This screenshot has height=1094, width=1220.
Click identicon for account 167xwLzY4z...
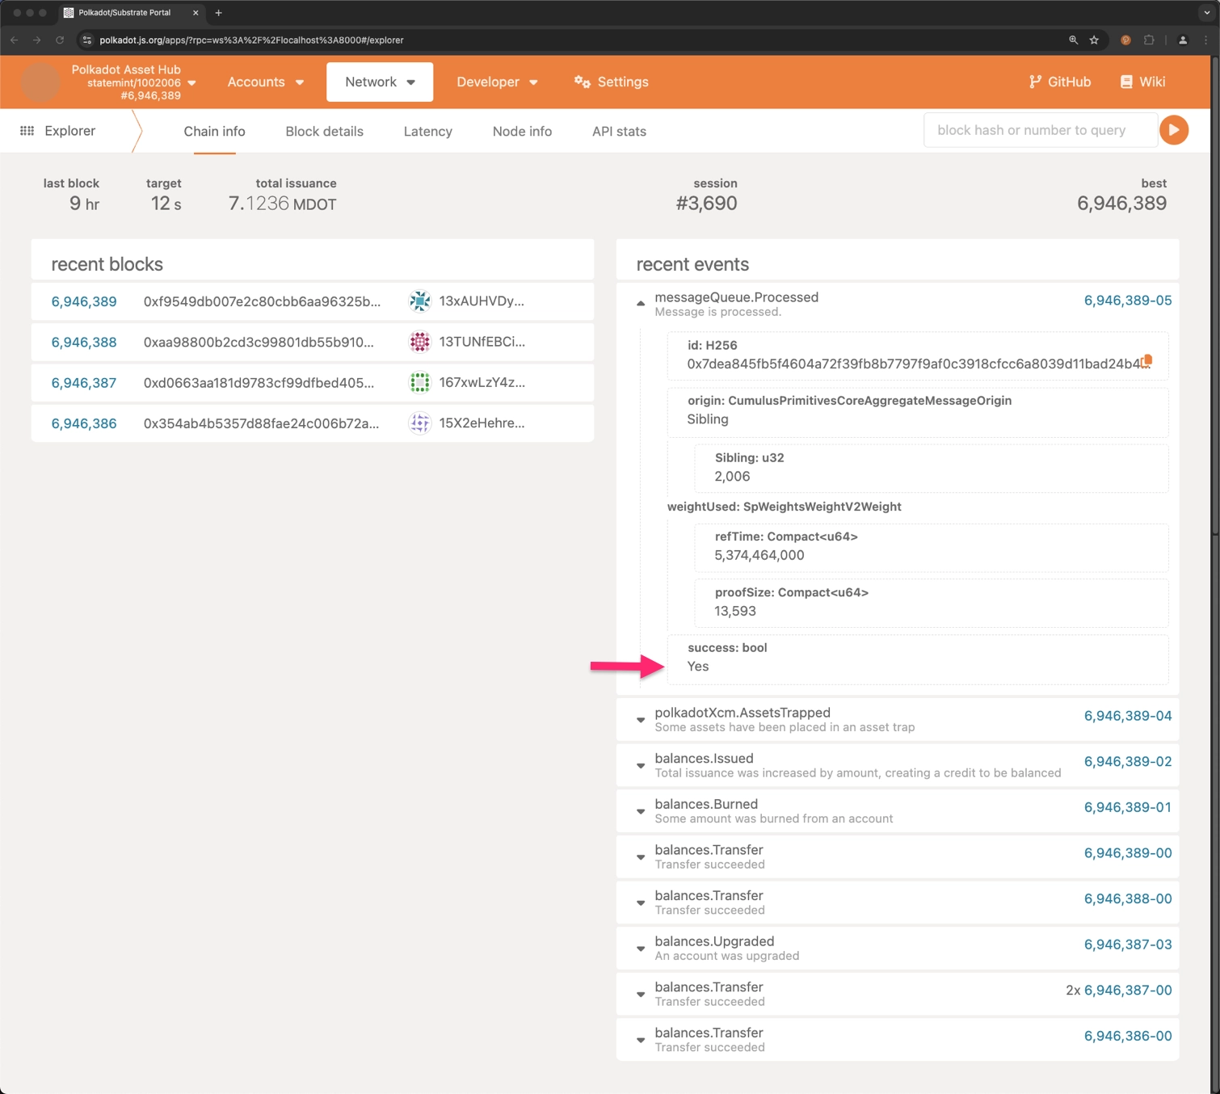coord(419,382)
